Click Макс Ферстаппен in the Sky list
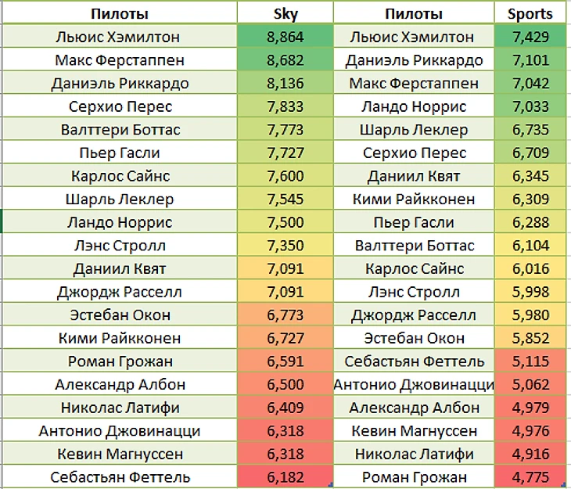 (120, 60)
